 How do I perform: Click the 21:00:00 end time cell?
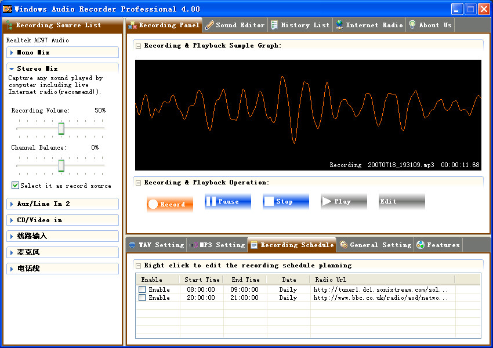pos(244,298)
